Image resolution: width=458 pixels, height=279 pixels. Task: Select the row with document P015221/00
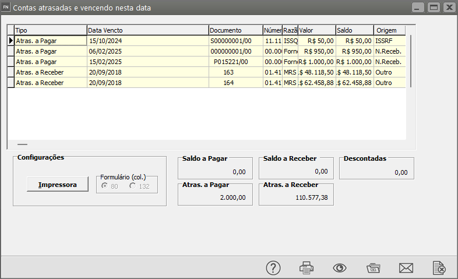tap(231, 62)
